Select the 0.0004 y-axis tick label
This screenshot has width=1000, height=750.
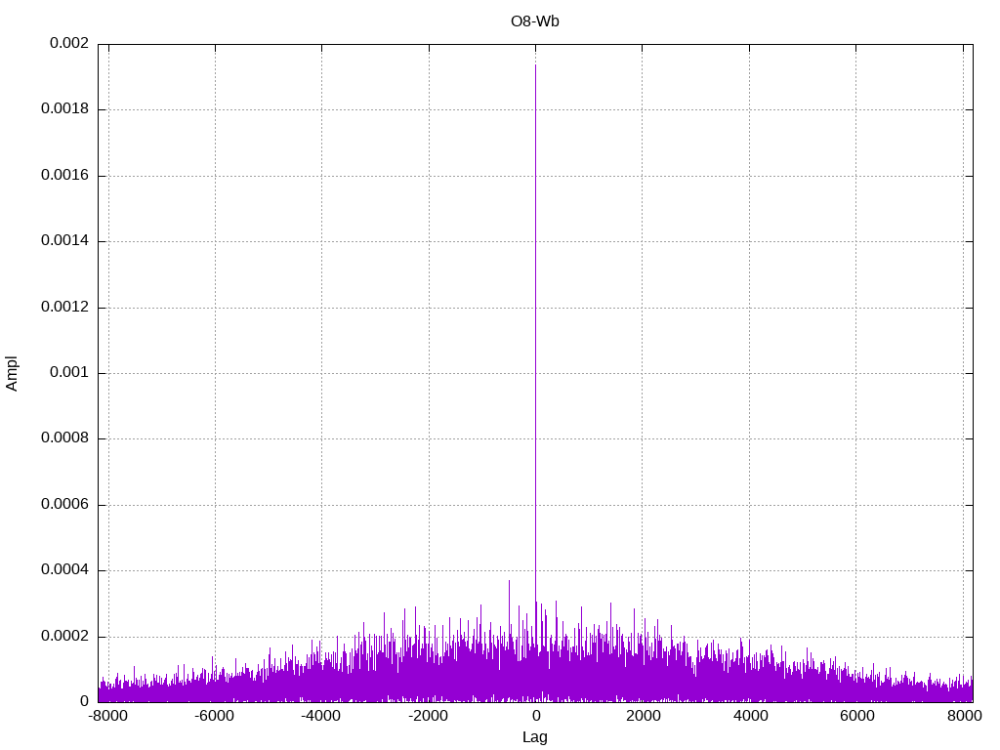pyautogui.click(x=64, y=570)
